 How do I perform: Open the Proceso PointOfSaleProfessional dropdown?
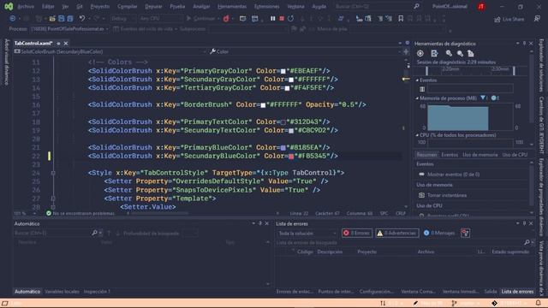(x=70, y=29)
